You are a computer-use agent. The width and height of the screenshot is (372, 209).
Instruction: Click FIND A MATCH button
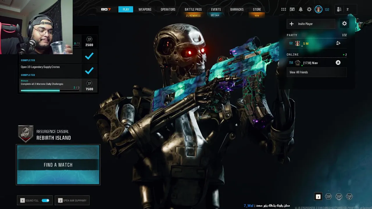(58, 165)
